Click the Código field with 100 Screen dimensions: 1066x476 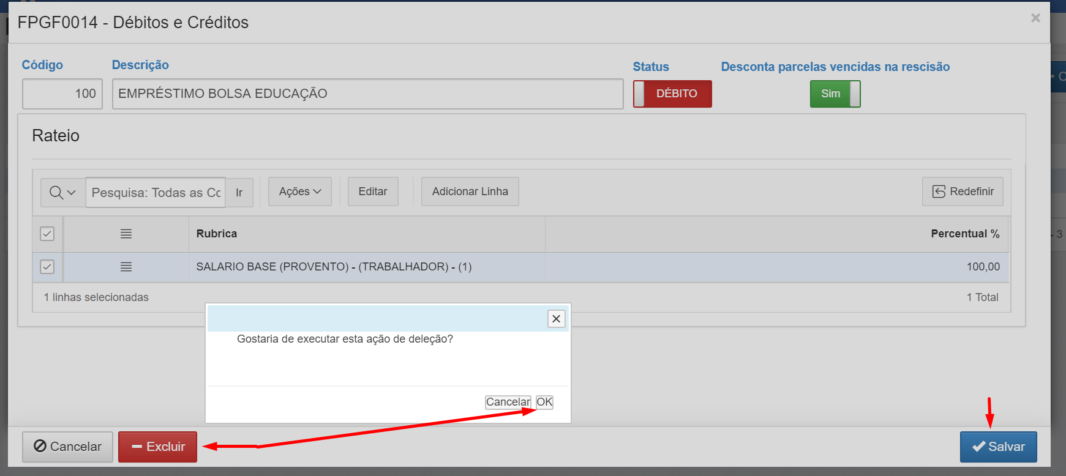click(62, 94)
